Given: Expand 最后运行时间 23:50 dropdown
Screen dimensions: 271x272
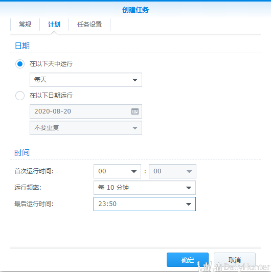Looking at the screenshot, I should (145, 204).
